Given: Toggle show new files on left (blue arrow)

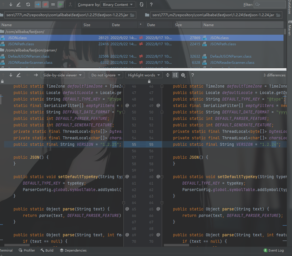Looking at the screenshot, I should (x=38, y=4).
